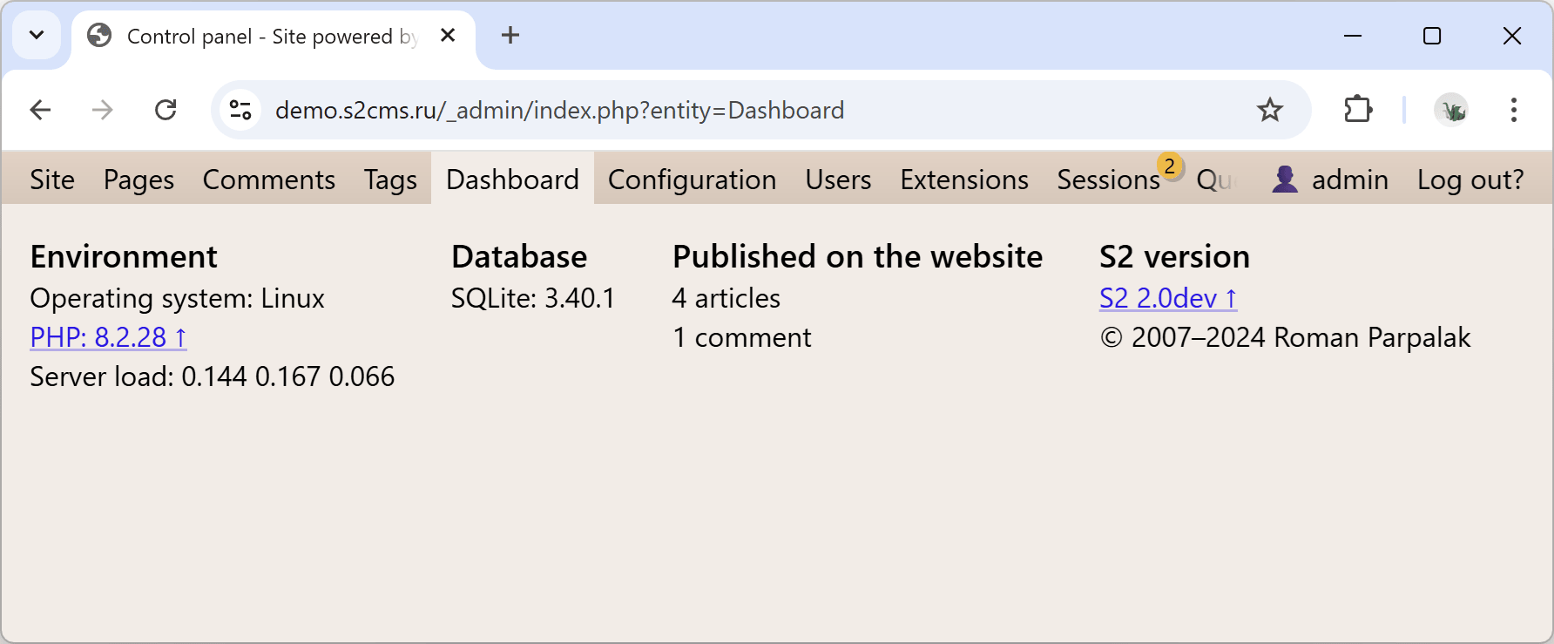1554x644 pixels.
Task: Open a new browser tab
Action: point(510,35)
